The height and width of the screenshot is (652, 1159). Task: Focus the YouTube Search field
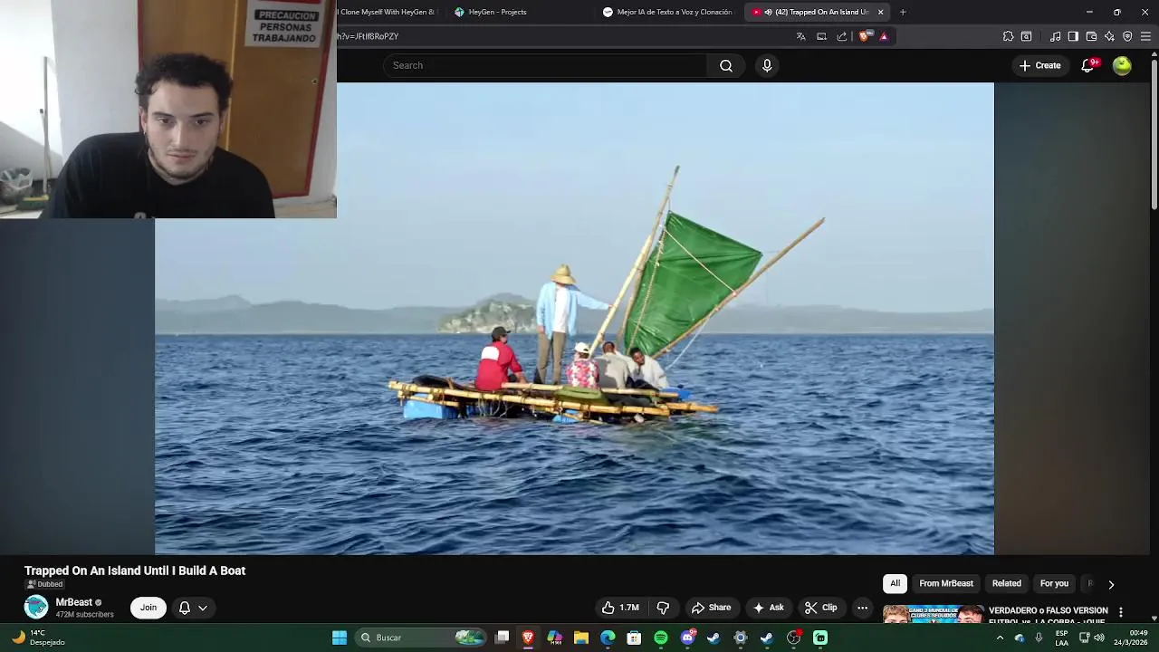coord(545,65)
